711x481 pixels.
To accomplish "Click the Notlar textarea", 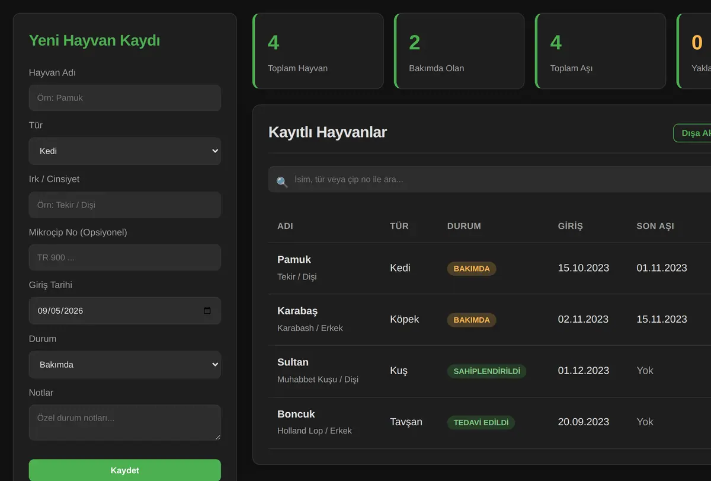I will [125, 422].
